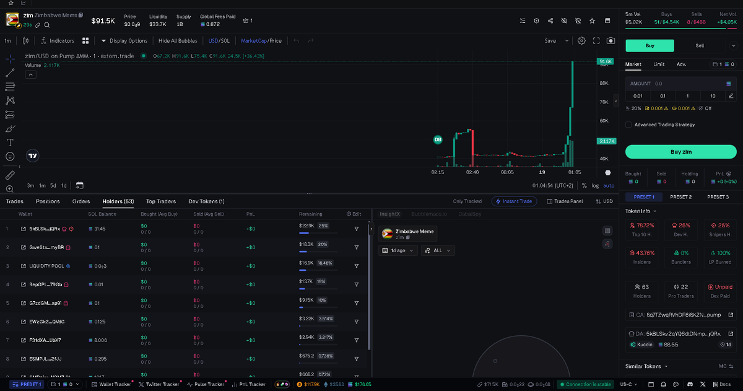Click the share token icon

pos(550,20)
